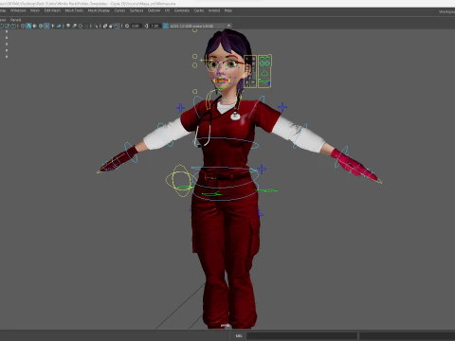Click gamma reset icon beside 1.00
This screenshot has height=341, width=455.
click(146, 26)
